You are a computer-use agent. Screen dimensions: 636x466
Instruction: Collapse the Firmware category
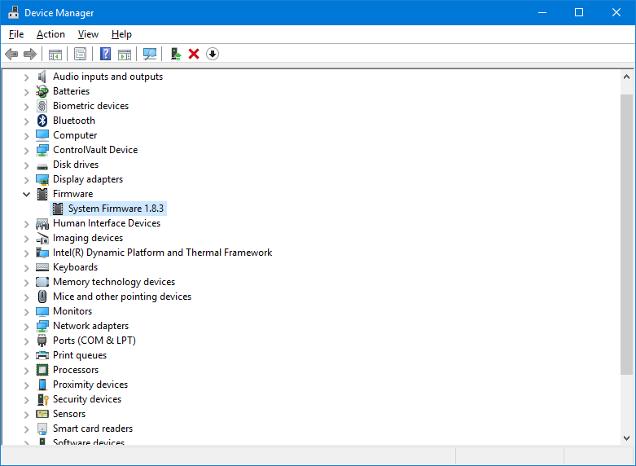[26, 194]
